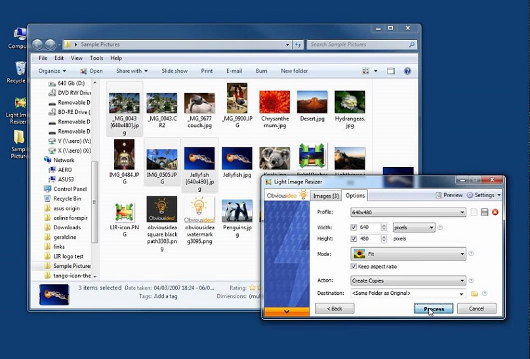Click the Search Sample Pictures field

[361, 45]
